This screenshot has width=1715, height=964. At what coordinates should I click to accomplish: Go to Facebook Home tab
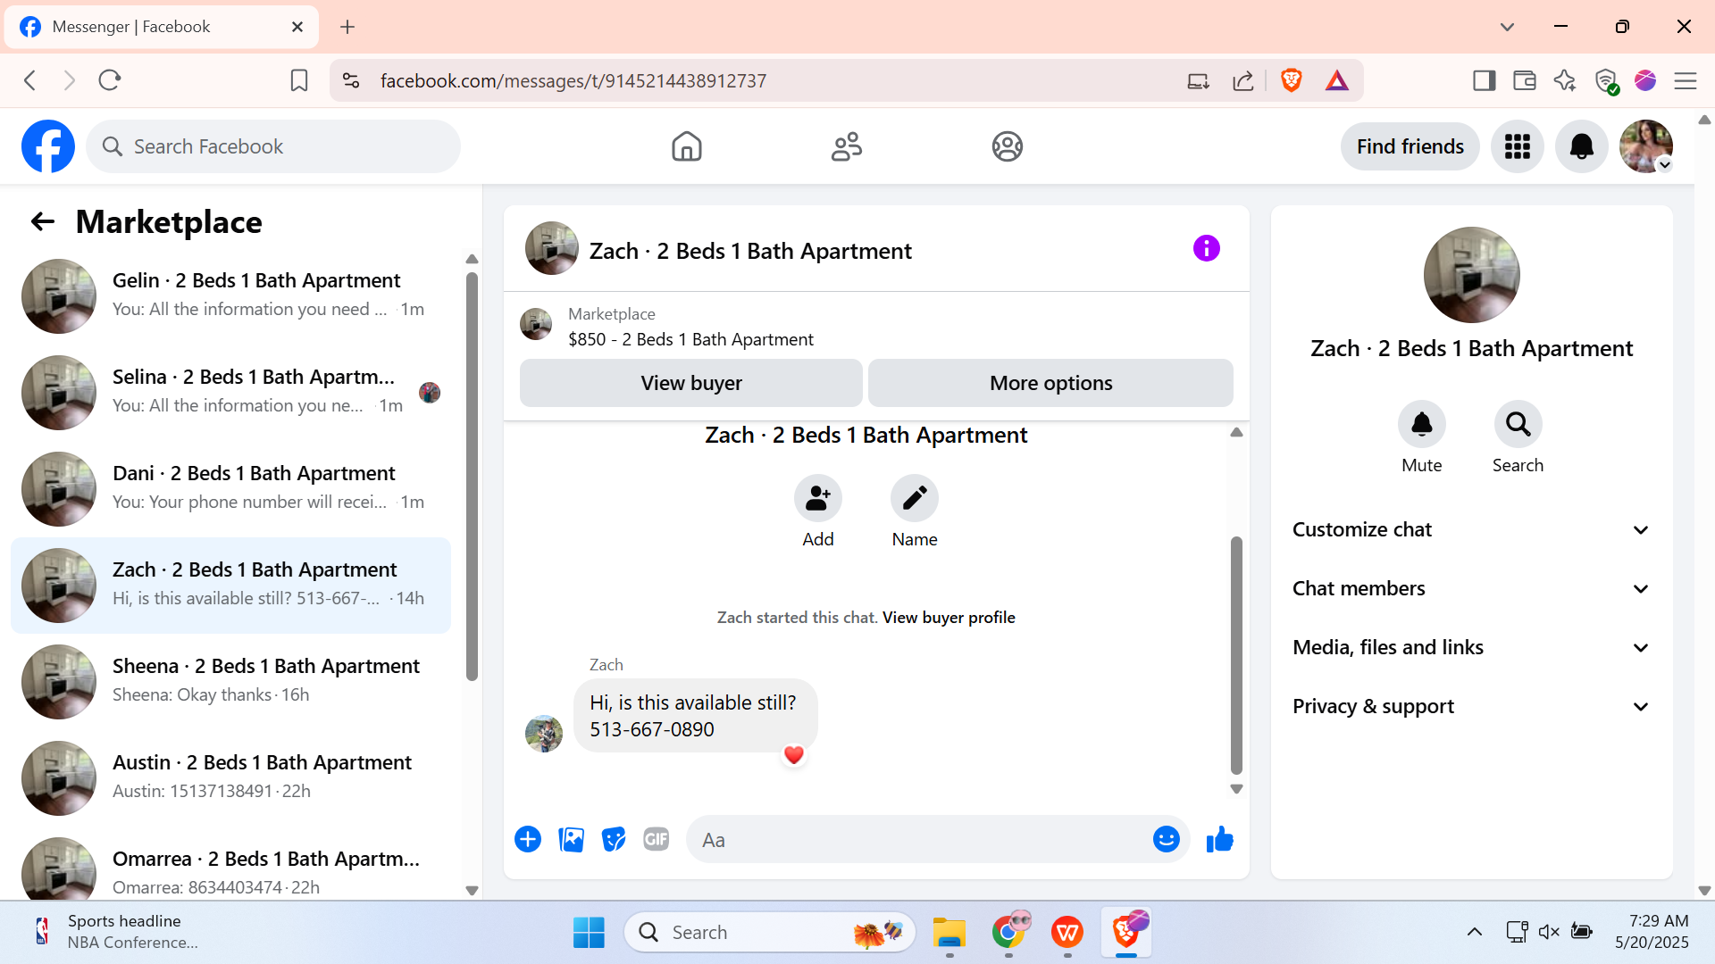686,146
